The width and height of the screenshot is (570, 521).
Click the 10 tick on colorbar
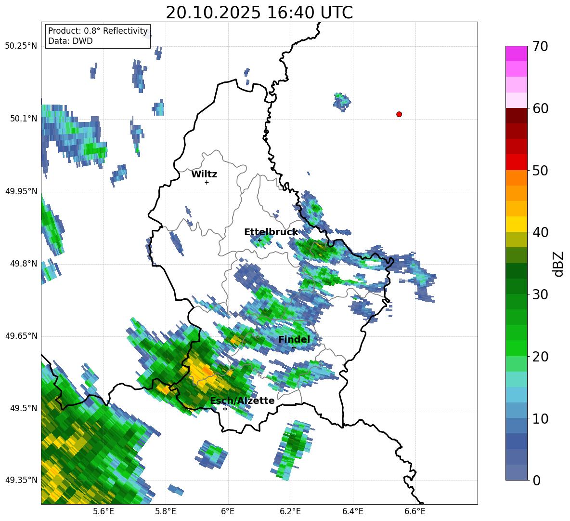point(540,418)
